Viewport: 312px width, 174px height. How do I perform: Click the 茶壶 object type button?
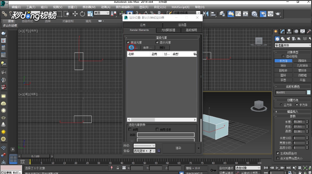pos(283,80)
